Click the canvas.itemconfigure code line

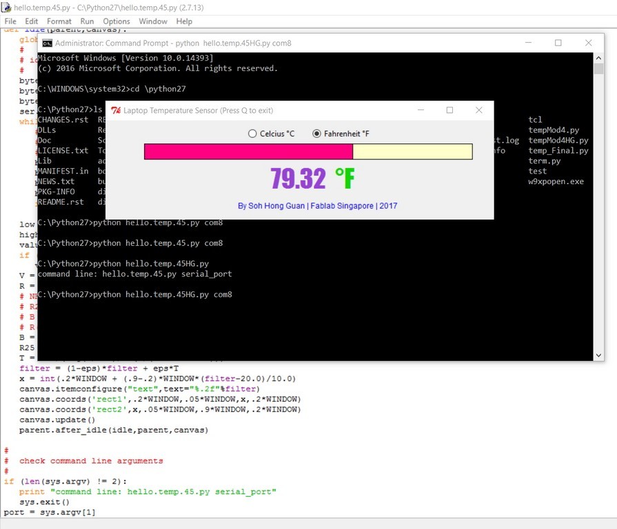140,388
